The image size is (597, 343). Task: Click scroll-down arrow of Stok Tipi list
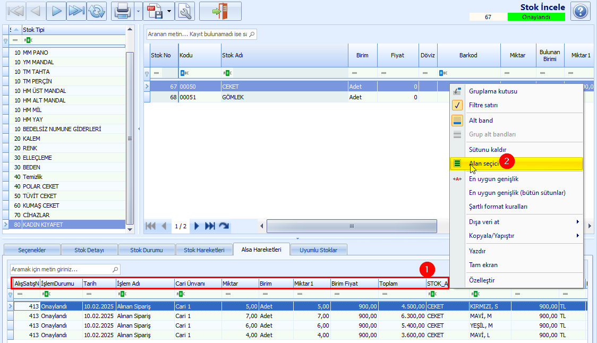(130, 229)
